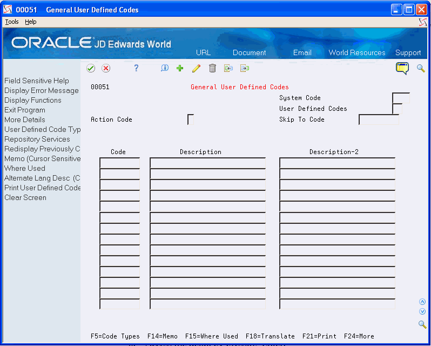The height and width of the screenshot is (346, 431).
Task: Click Exit Program in sidebar
Action: pos(25,110)
